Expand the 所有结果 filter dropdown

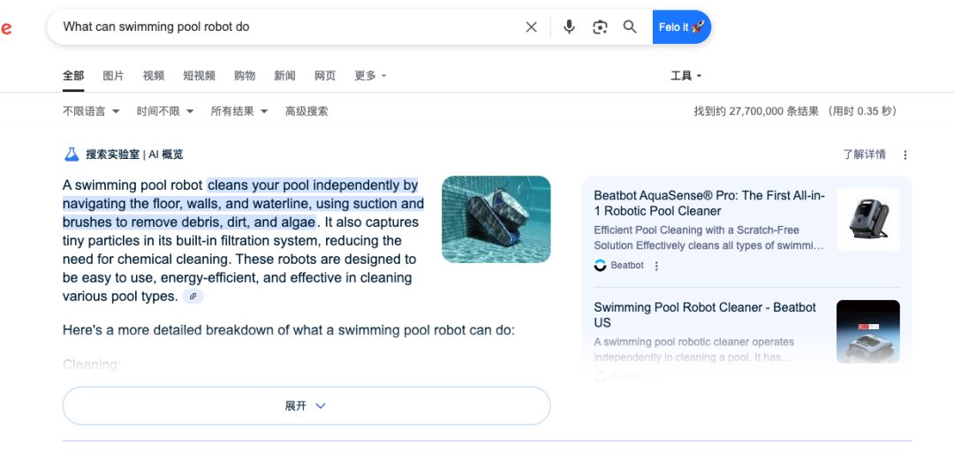[x=239, y=111]
